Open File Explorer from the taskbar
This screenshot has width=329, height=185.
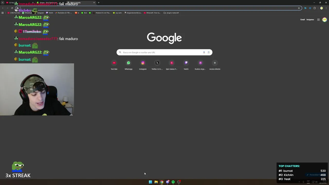(x=156, y=182)
